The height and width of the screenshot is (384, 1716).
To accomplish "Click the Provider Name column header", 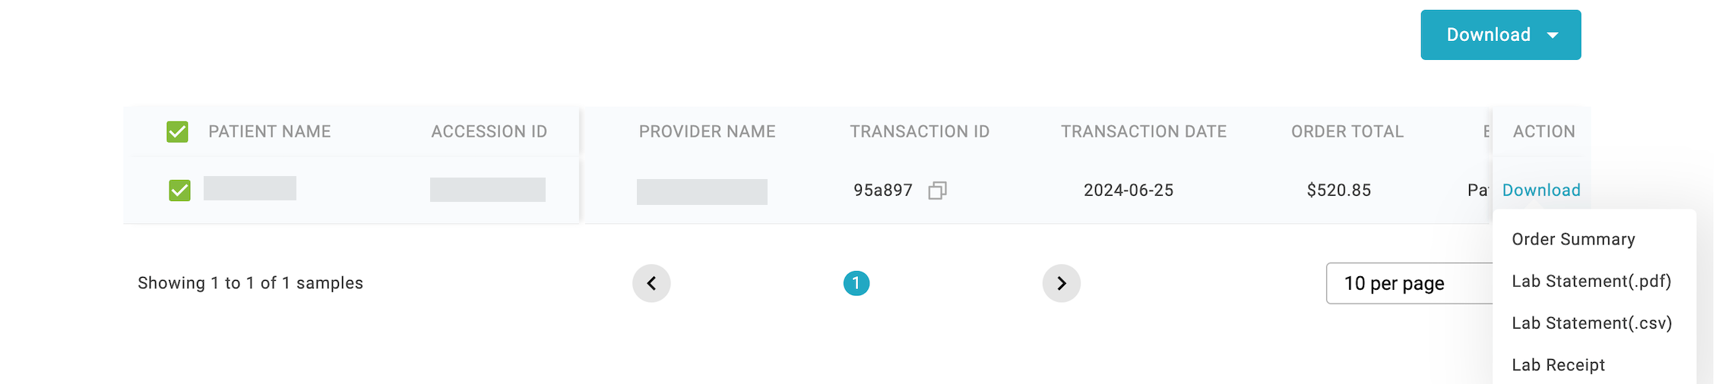I will pyautogui.click(x=707, y=132).
